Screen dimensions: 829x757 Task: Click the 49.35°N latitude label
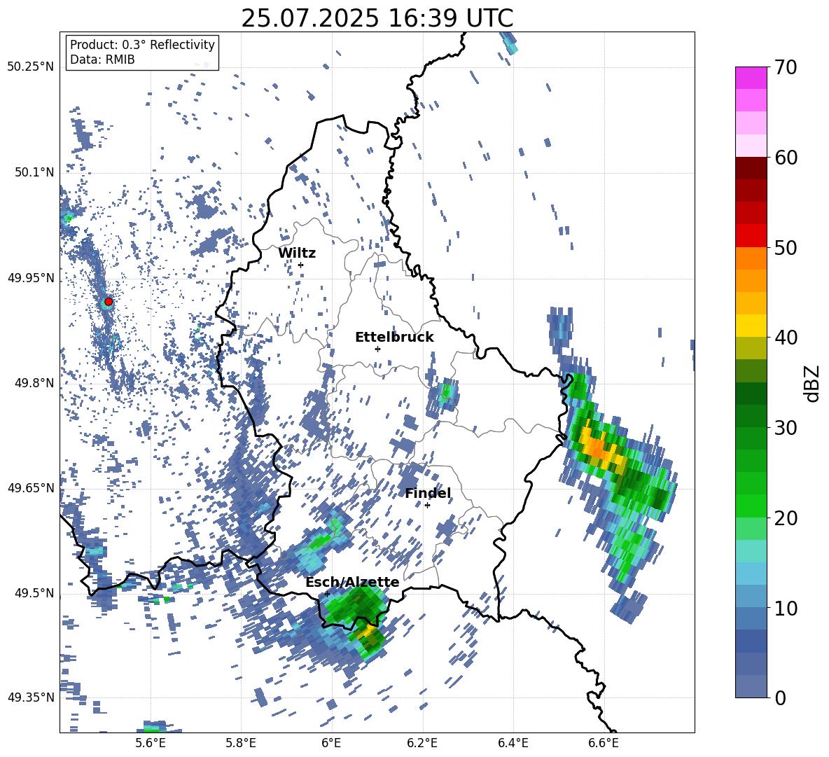click(x=31, y=697)
